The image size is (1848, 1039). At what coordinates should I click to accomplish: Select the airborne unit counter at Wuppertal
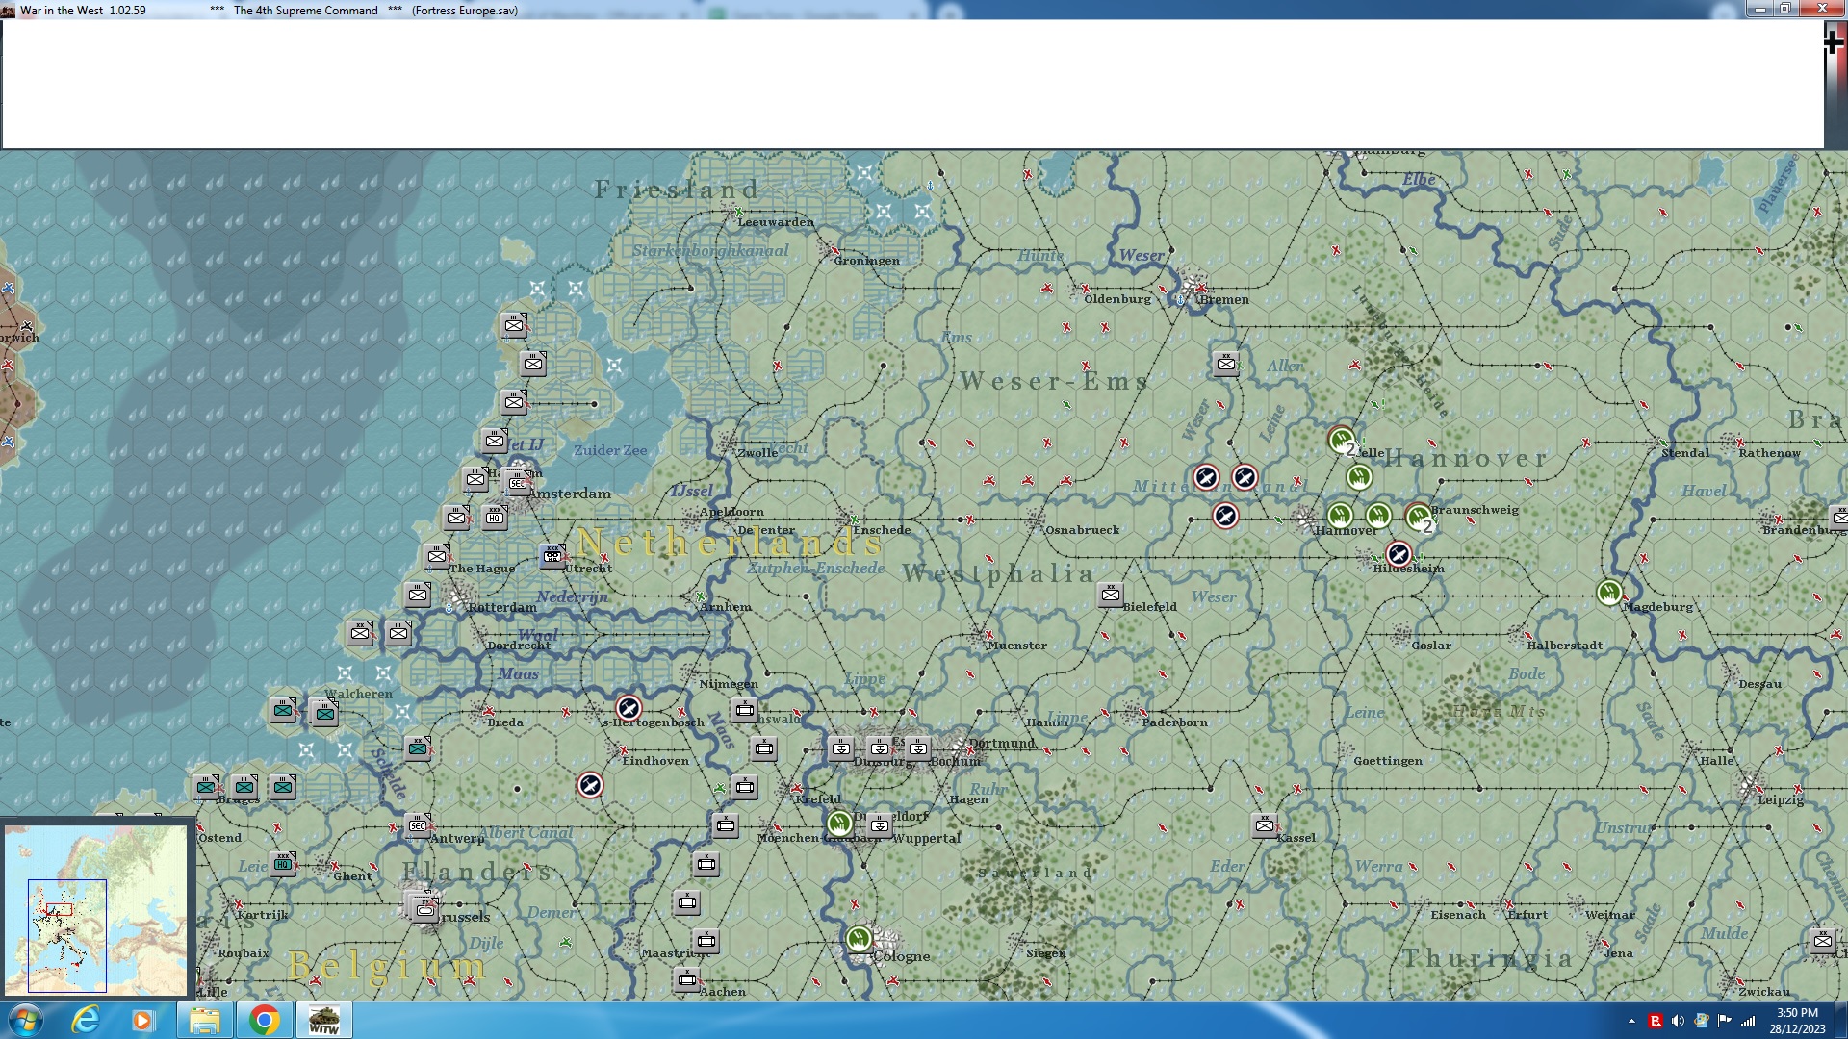click(879, 824)
